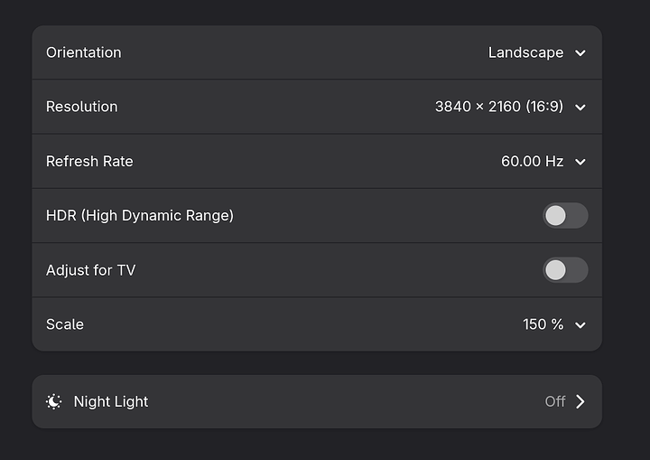Expand the Orientation dropdown chevron

pyautogui.click(x=580, y=52)
